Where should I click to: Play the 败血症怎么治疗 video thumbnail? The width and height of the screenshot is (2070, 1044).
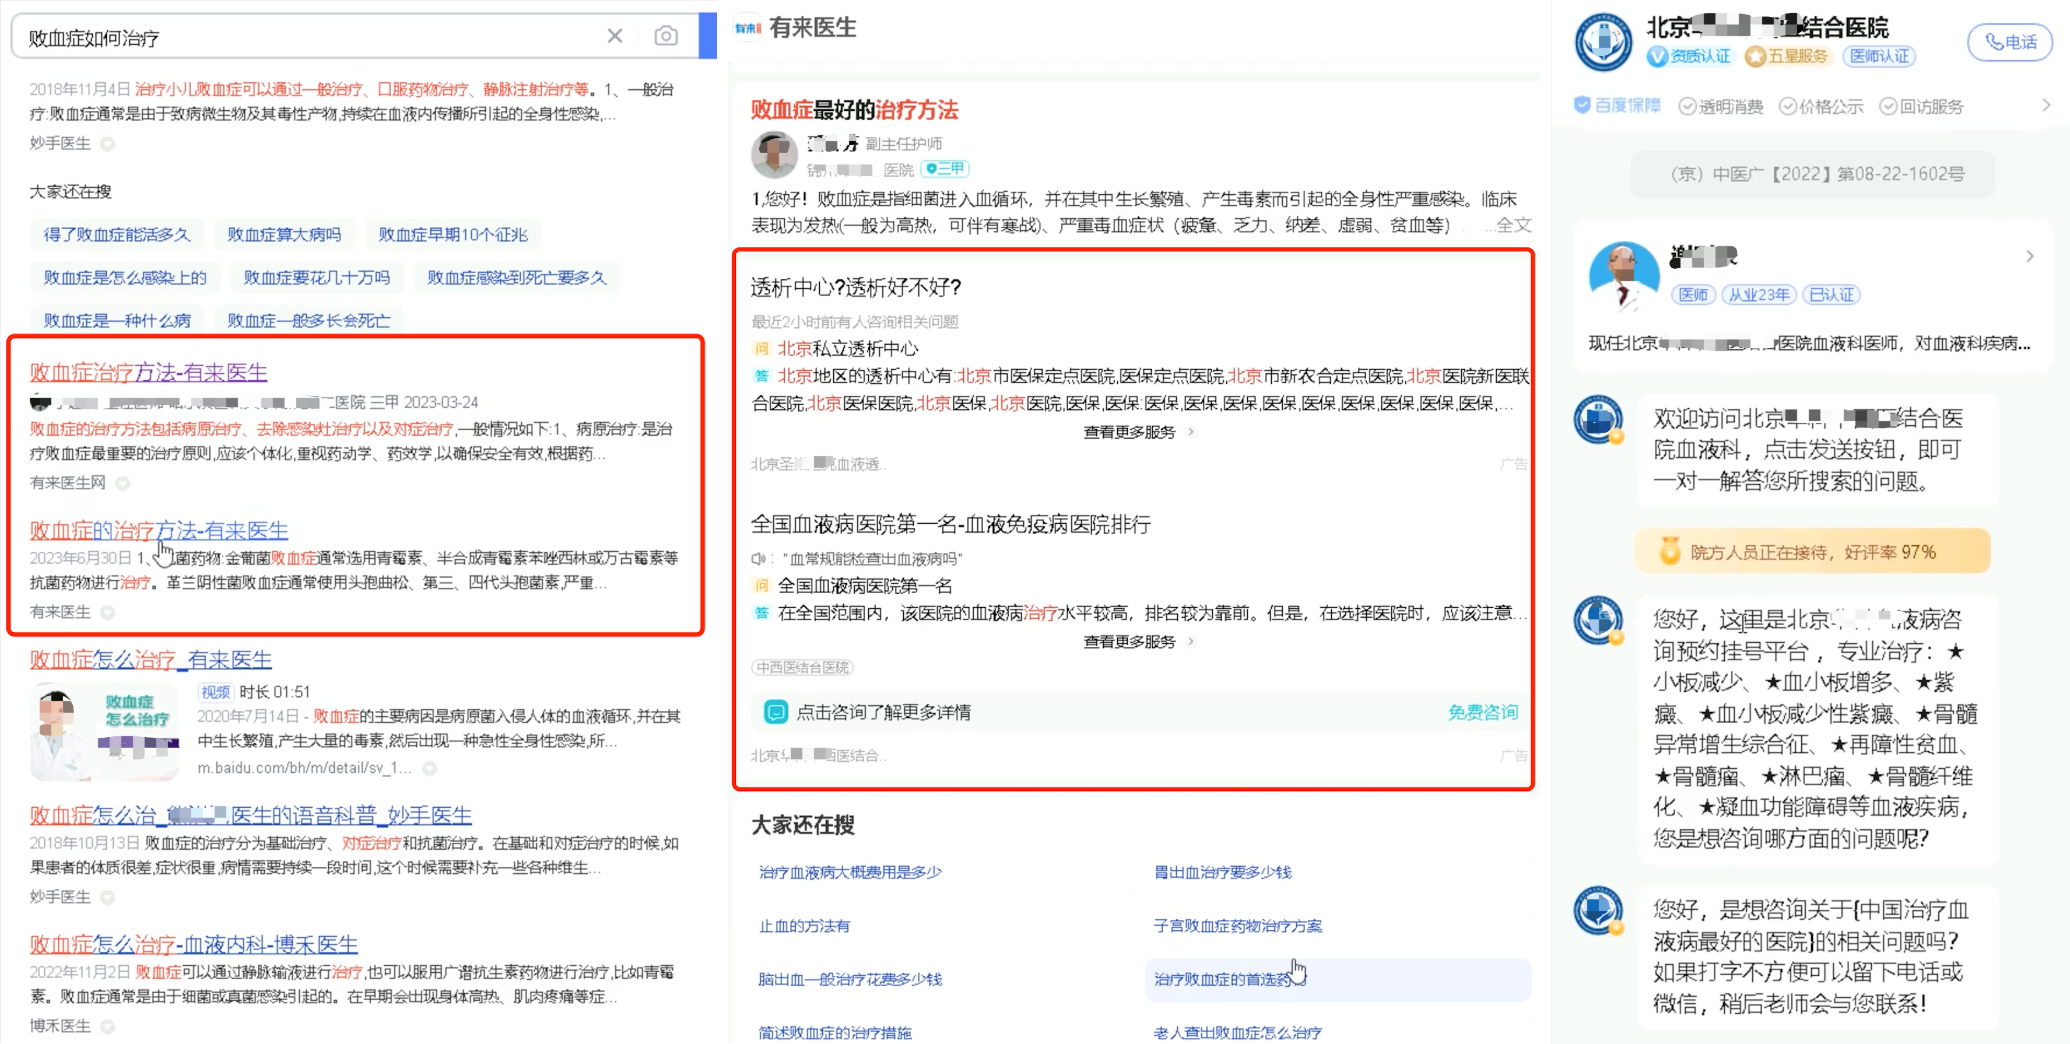point(104,731)
